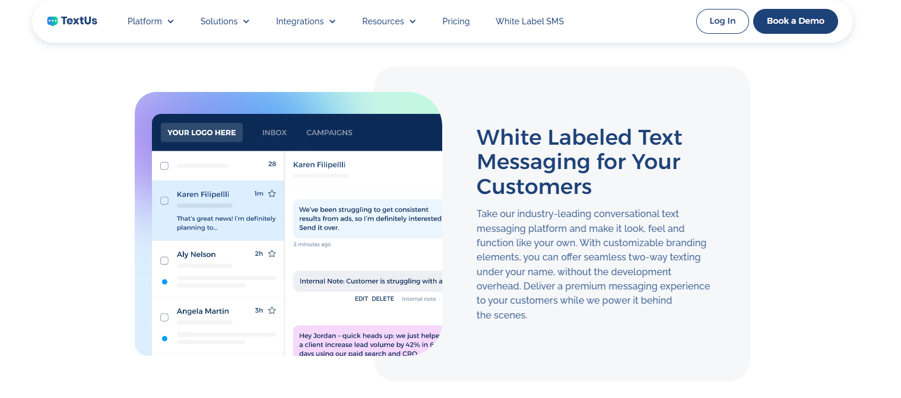Open Aly Nelson conversation row
Viewport: 901px width, 398px height.
click(218, 269)
